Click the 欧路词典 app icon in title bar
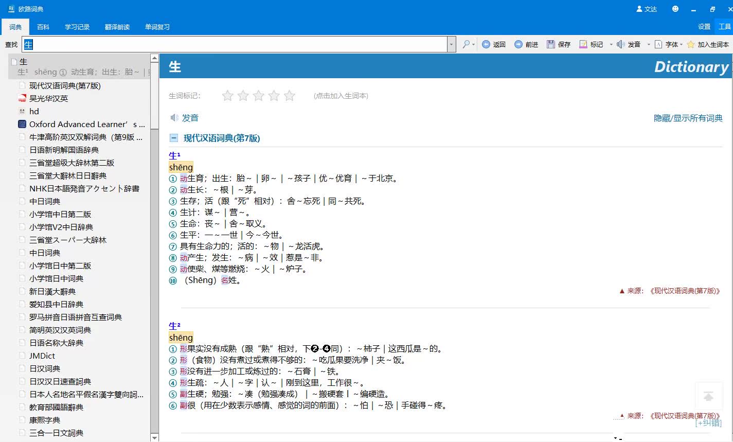The image size is (733, 442). click(x=11, y=9)
